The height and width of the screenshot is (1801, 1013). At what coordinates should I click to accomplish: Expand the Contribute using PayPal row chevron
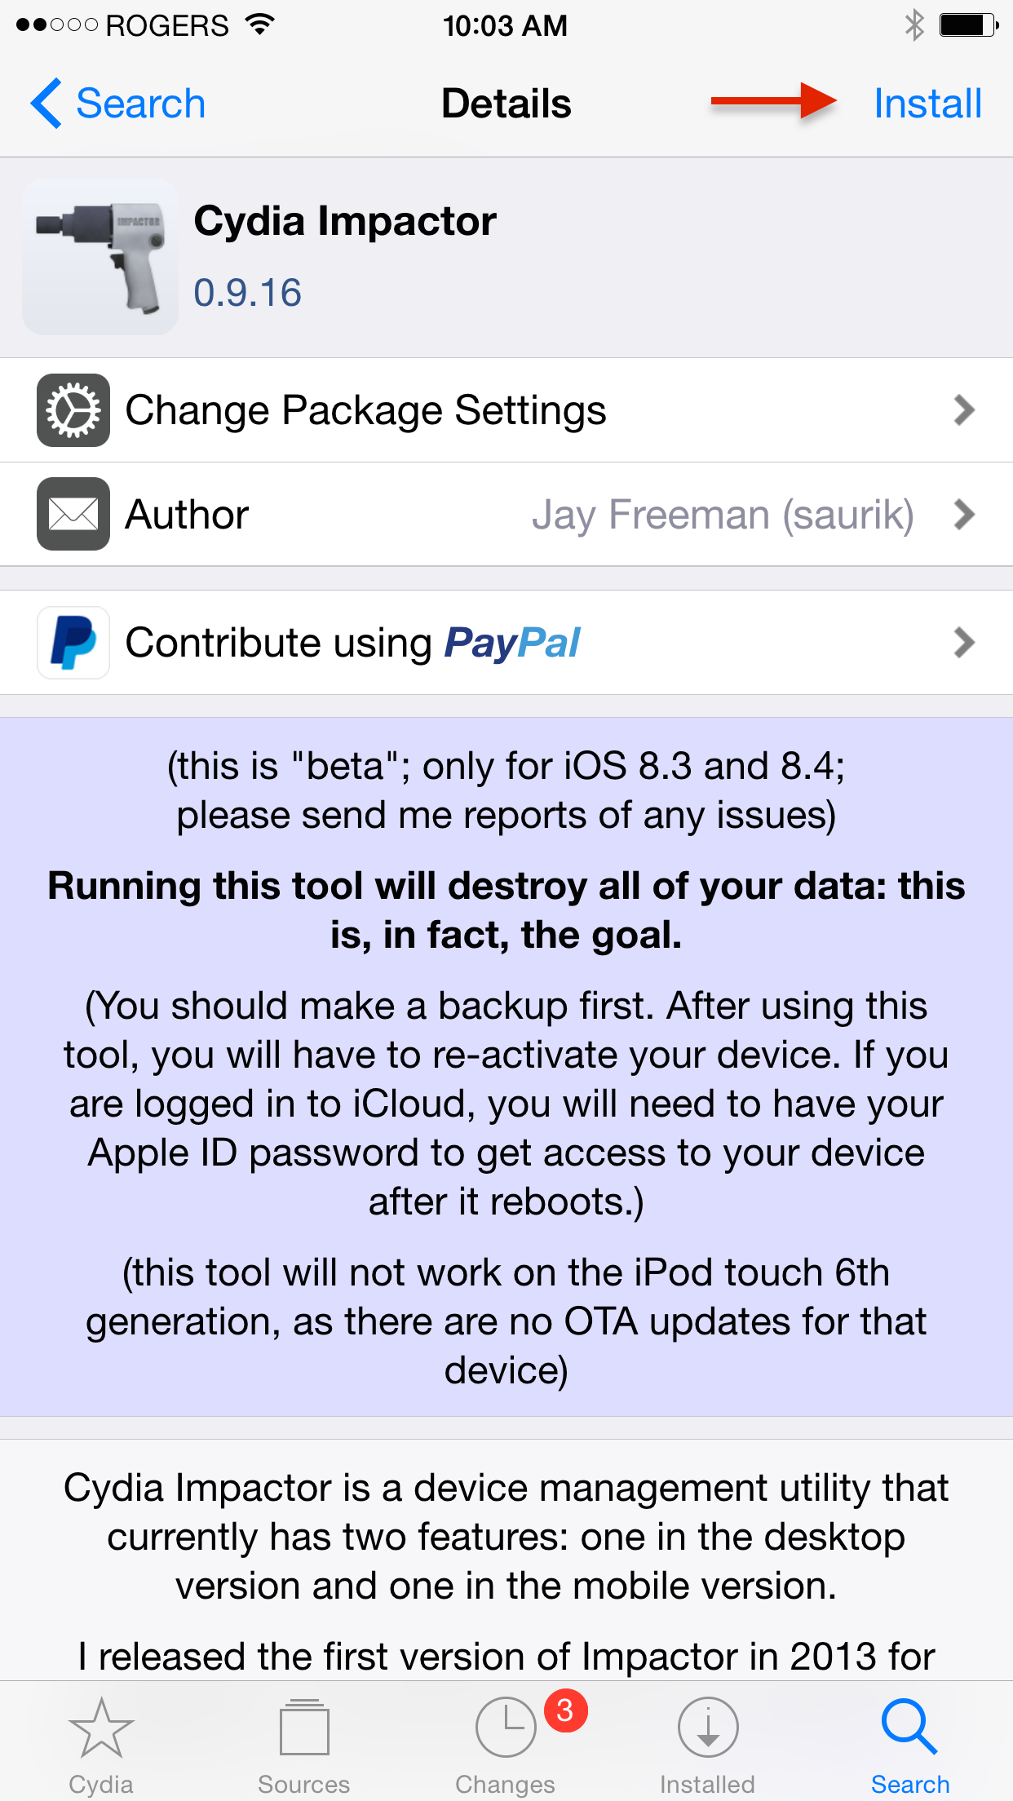(x=964, y=642)
